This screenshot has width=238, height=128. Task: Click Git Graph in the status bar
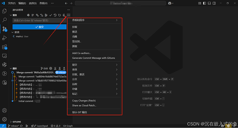68,126
